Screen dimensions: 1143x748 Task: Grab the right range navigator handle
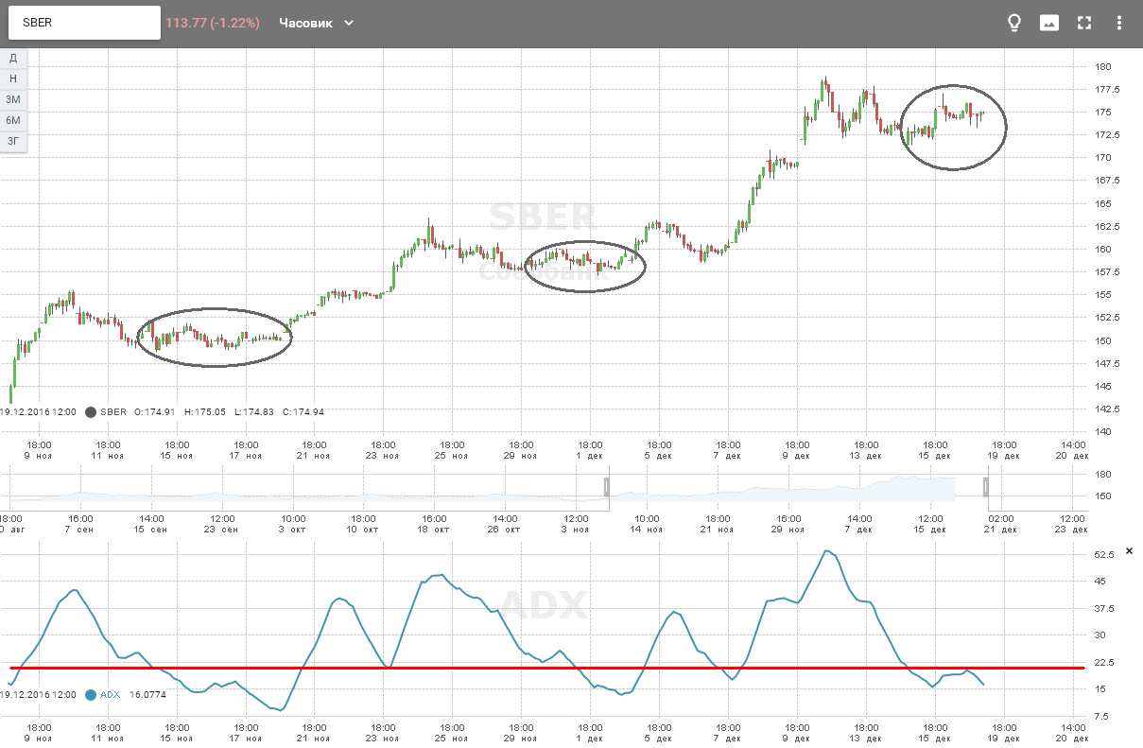986,487
